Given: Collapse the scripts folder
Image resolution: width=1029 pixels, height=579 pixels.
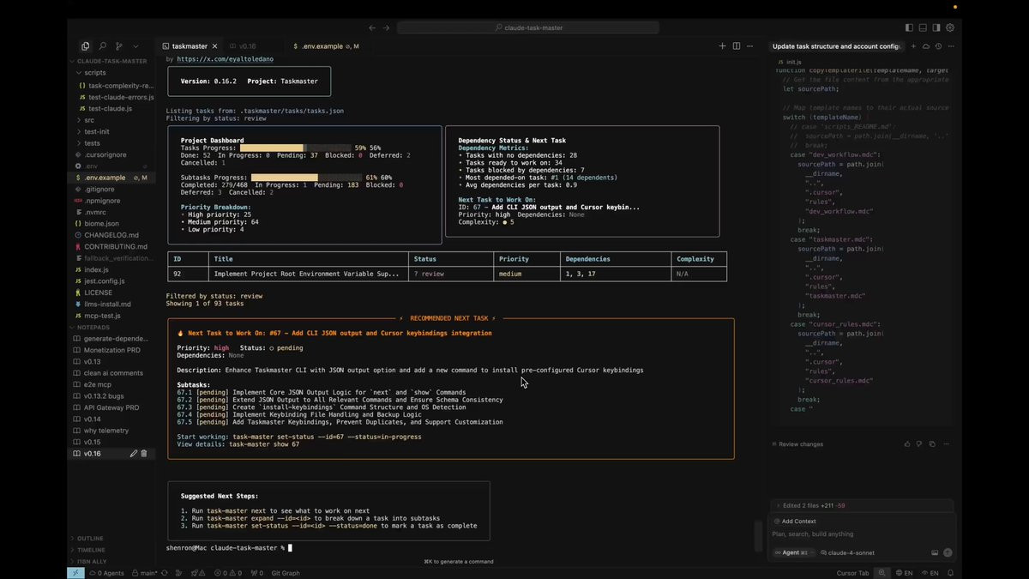Looking at the screenshot, I should pyautogui.click(x=113, y=73).
